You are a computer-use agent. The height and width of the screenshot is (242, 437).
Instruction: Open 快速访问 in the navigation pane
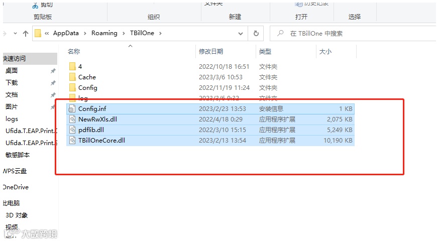15,58
